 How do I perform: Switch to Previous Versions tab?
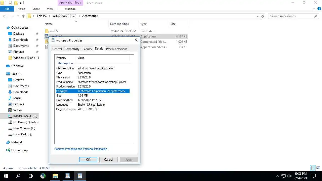click(116, 49)
